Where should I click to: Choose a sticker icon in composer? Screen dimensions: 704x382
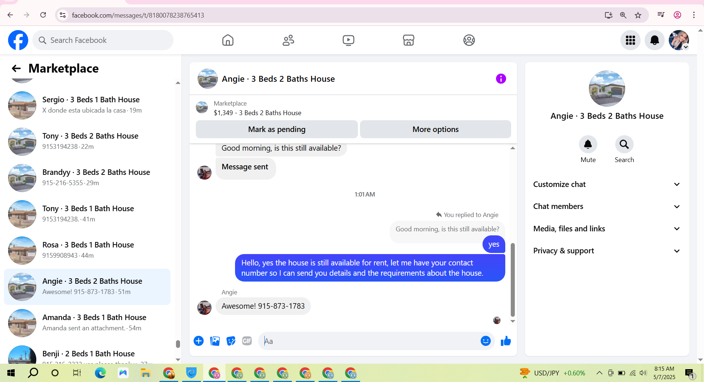pyautogui.click(x=231, y=341)
